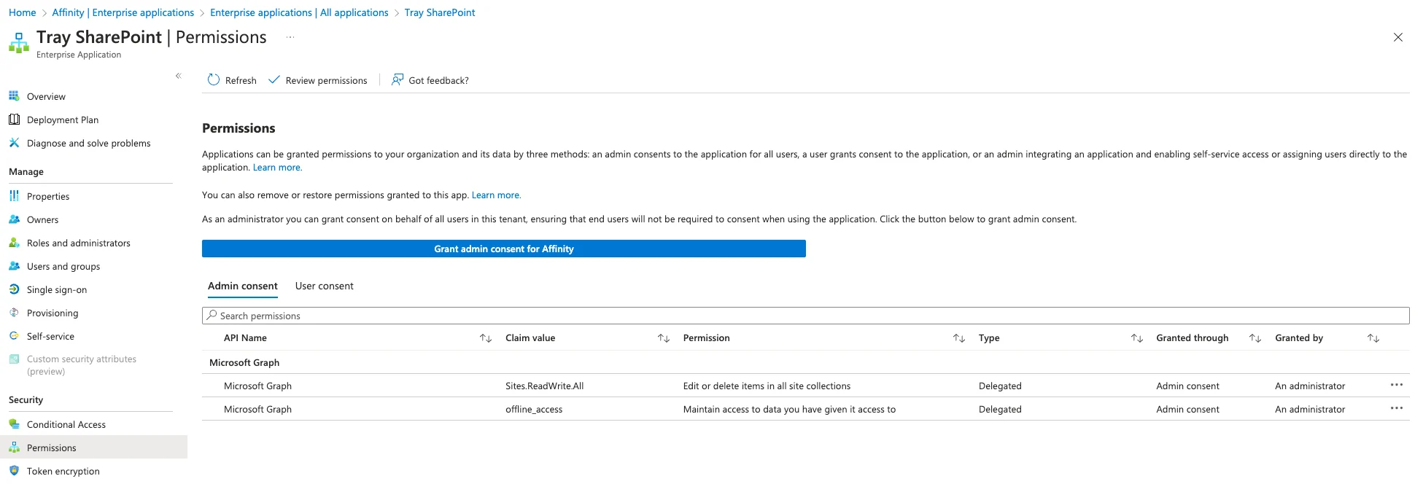The width and height of the screenshot is (1423, 492).
Task: Focus the Search permissions input field
Action: (805, 316)
